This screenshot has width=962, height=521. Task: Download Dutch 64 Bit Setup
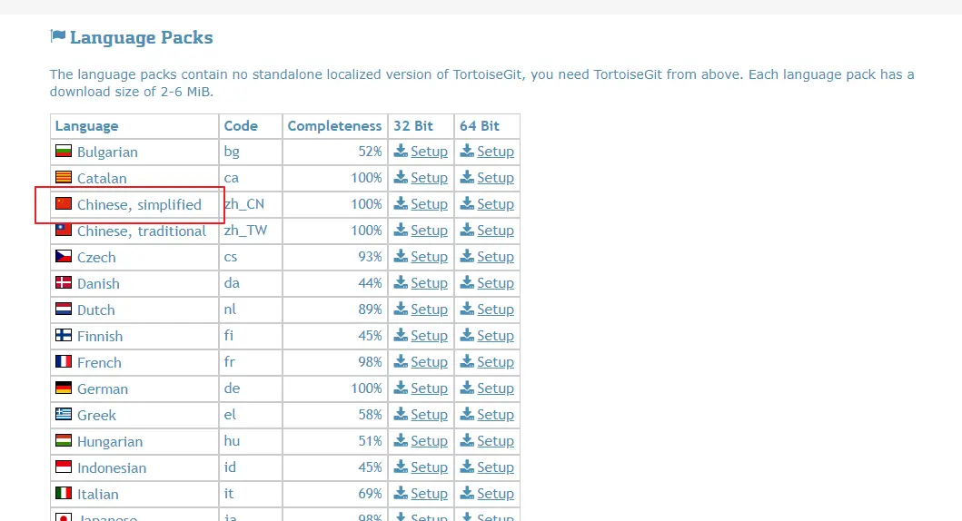pyautogui.click(x=487, y=310)
